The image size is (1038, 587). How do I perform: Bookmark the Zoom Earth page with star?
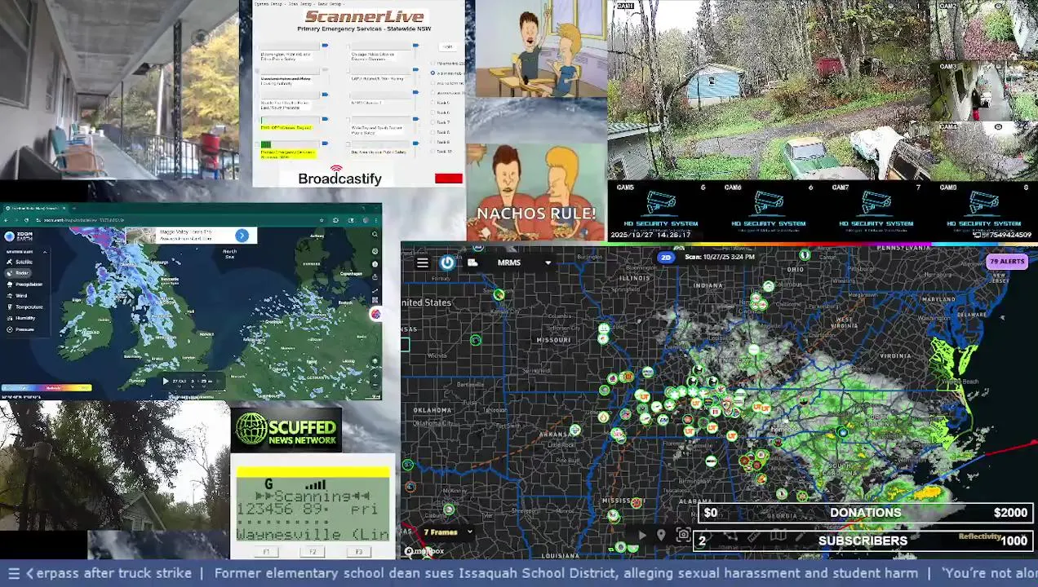pyautogui.click(x=322, y=220)
